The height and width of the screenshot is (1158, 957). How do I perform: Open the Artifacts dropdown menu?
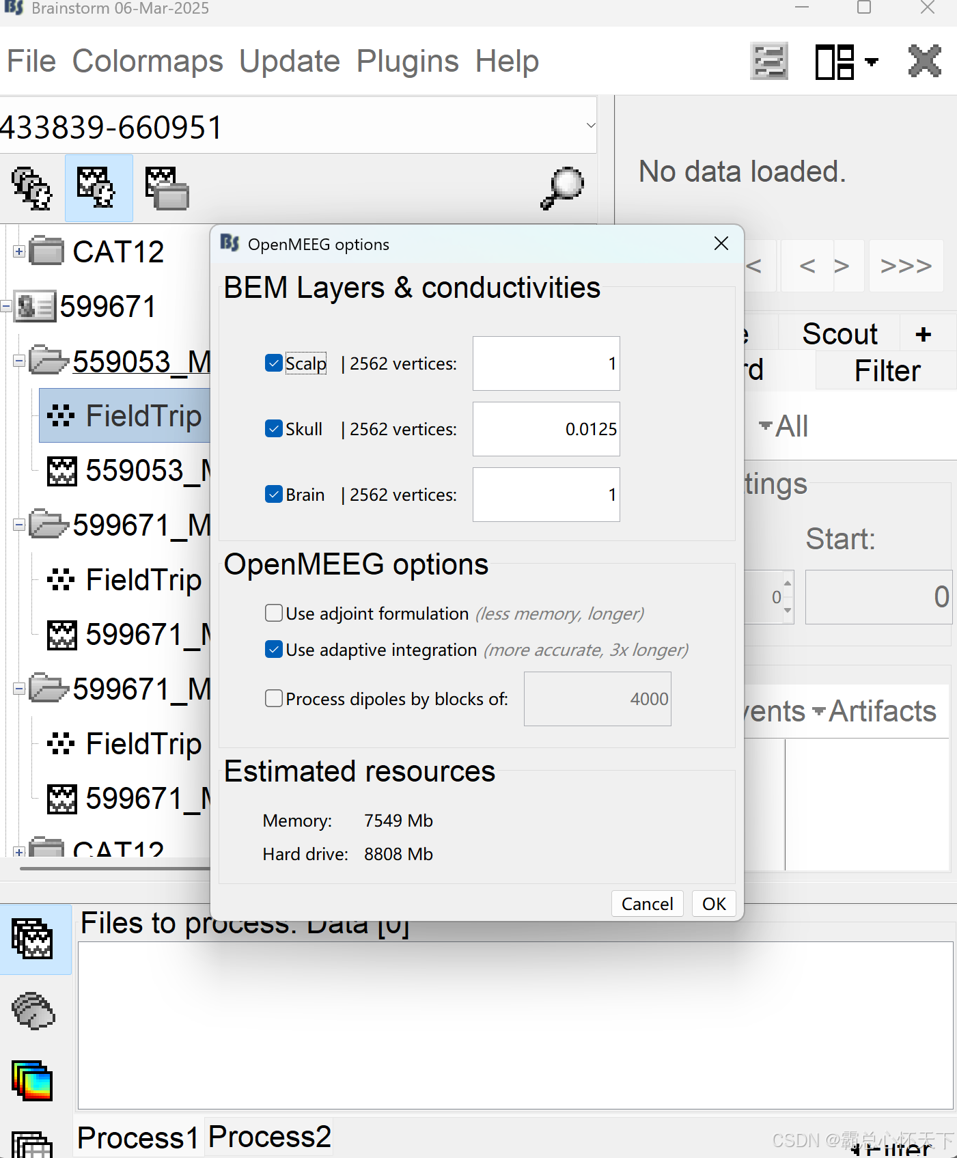pyautogui.click(x=875, y=711)
